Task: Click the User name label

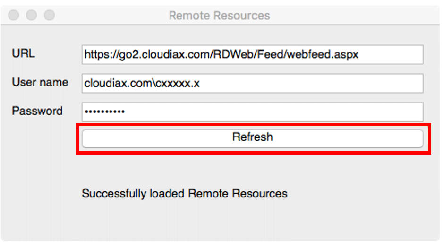Action: point(40,82)
